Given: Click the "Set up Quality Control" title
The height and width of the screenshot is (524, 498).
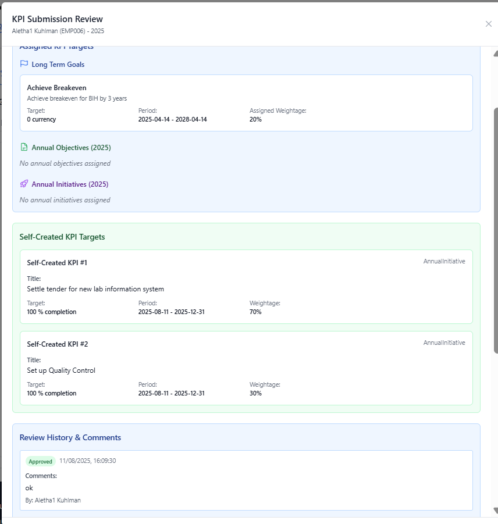Looking at the screenshot, I should (61, 370).
